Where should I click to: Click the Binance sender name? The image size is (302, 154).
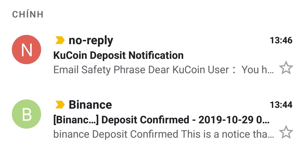(x=90, y=105)
